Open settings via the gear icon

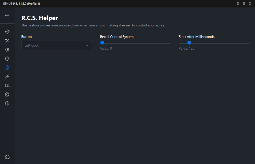(x=7, y=94)
